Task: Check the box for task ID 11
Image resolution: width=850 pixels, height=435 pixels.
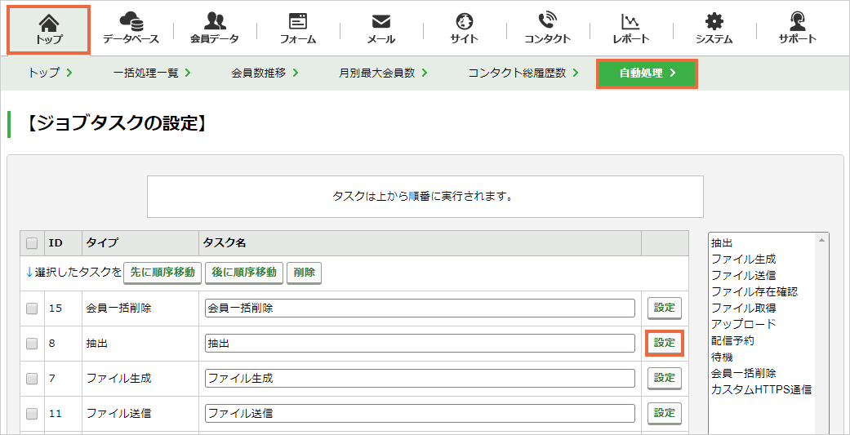Action: (x=32, y=413)
